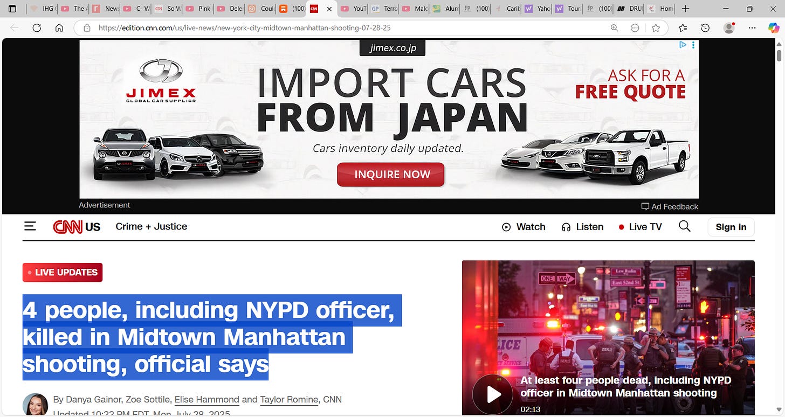
Task: Click the IMPORT CARS FROM JAPAN banner text
Action: click(392, 101)
